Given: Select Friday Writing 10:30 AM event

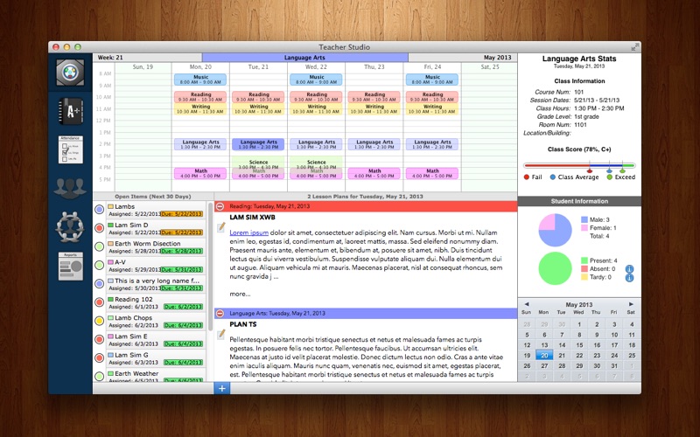Looking at the screenshot, I should coord(432,109).
